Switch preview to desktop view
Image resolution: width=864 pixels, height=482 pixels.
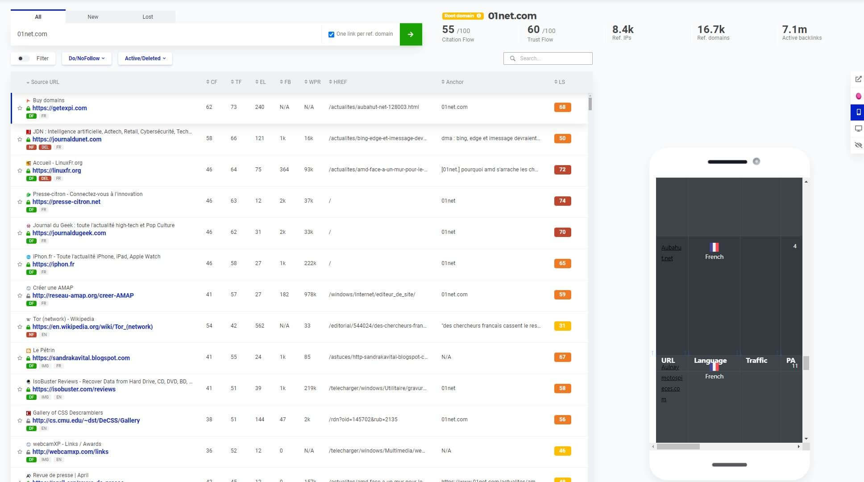pos(857,129)
